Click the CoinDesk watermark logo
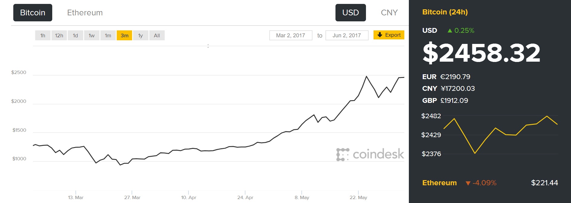Image resolution: width=571 pixels, height=203 pixels. pyautogui.click(x=370, y=154)
